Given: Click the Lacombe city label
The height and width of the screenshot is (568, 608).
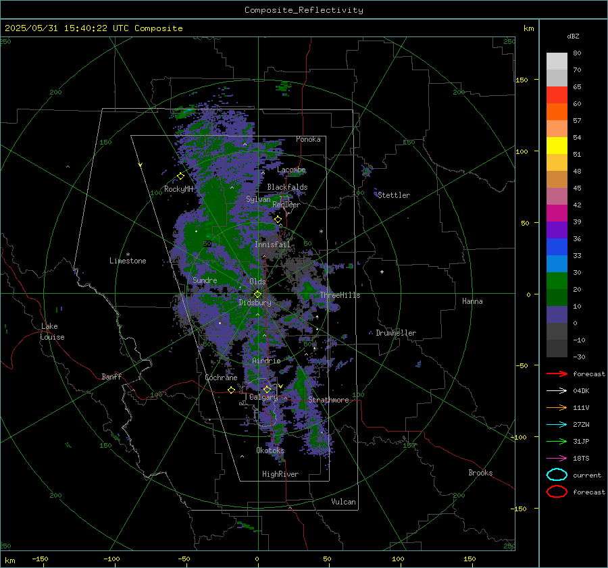Looking at the screenshot, I should (291, 170).
